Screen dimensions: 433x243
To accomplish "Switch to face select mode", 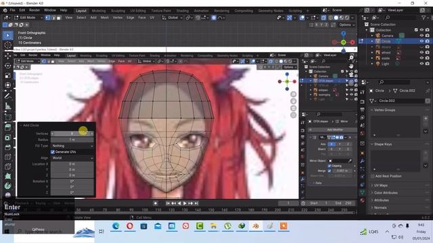I will tap(58, 18).
